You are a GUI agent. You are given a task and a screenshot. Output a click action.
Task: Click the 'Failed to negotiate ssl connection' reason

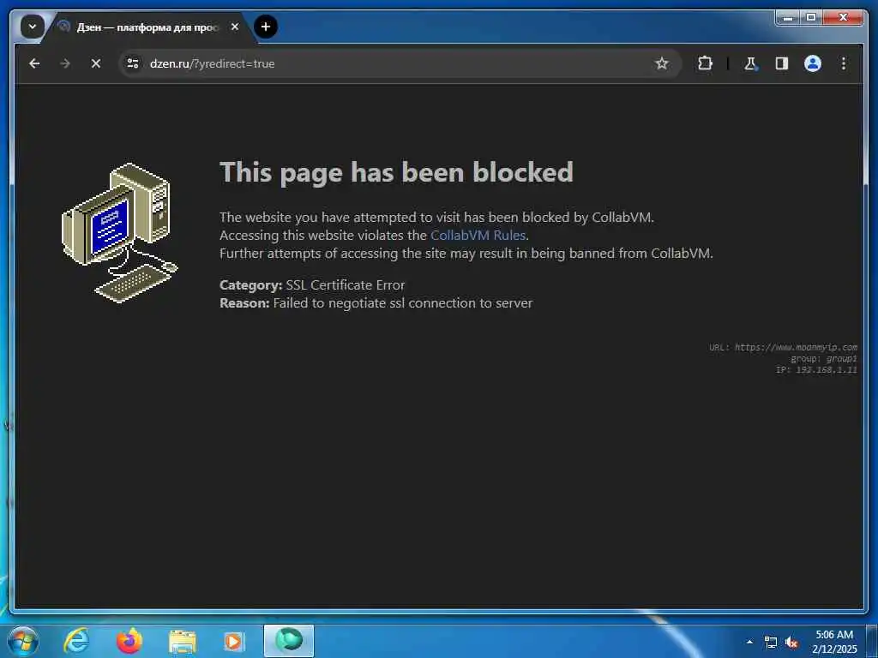[x=403, y=303]
